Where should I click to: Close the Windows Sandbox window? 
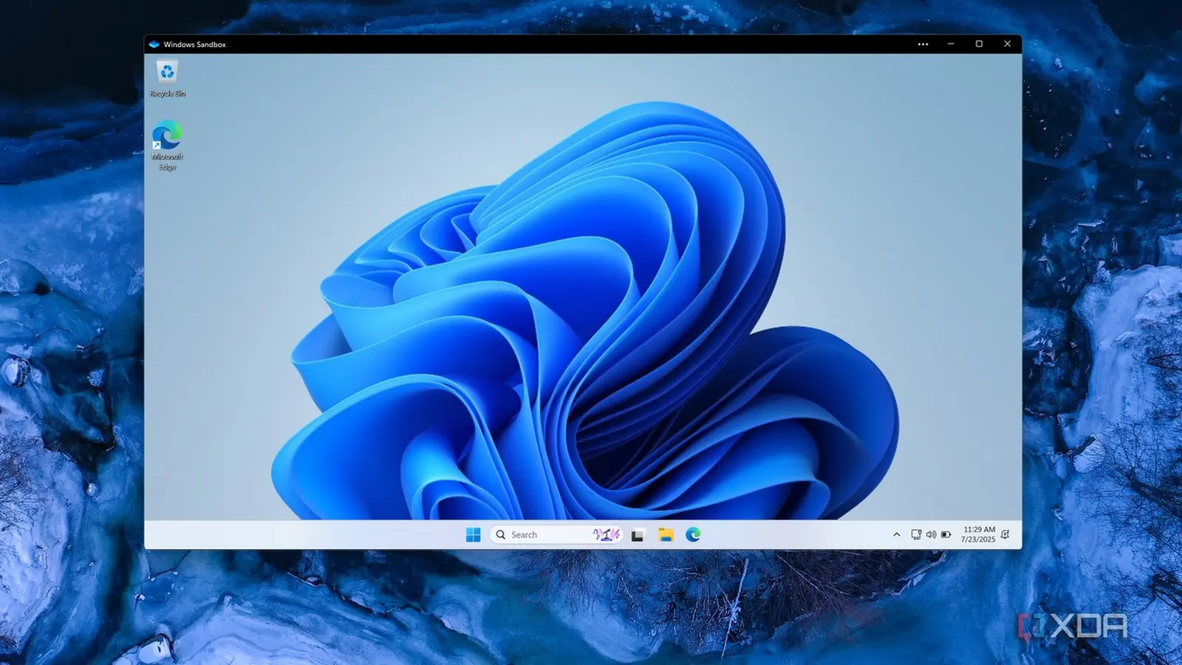tap(1007, 44)
